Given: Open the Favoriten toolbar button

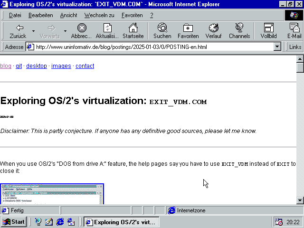Looking at the screenshot, I should pos(188,31).
